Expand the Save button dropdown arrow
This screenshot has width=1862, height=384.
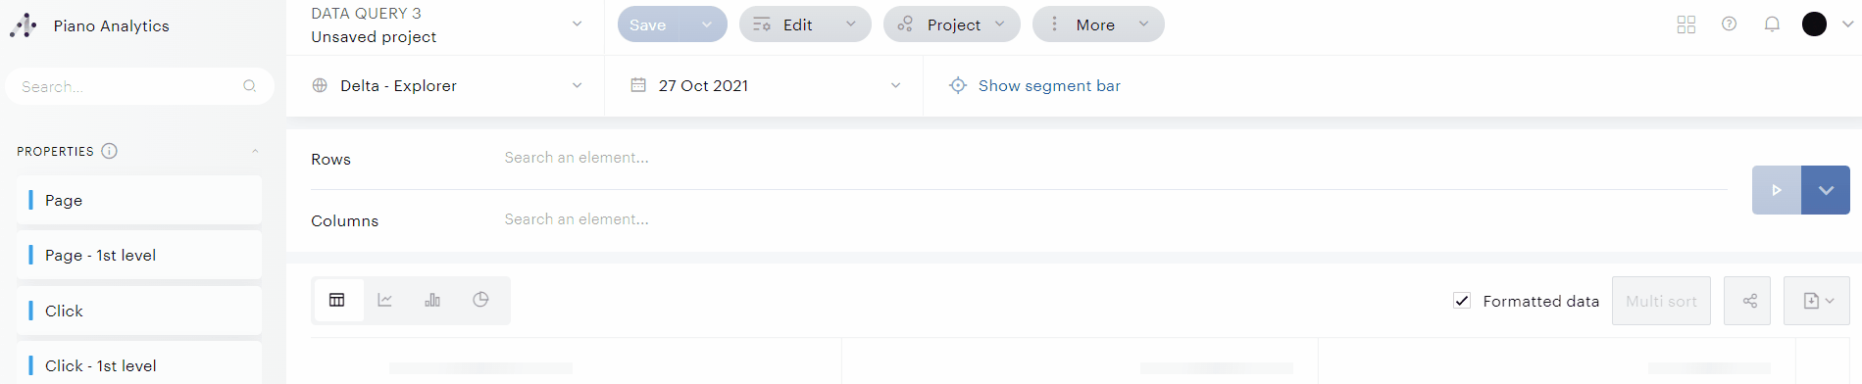(x=707, y=24)
